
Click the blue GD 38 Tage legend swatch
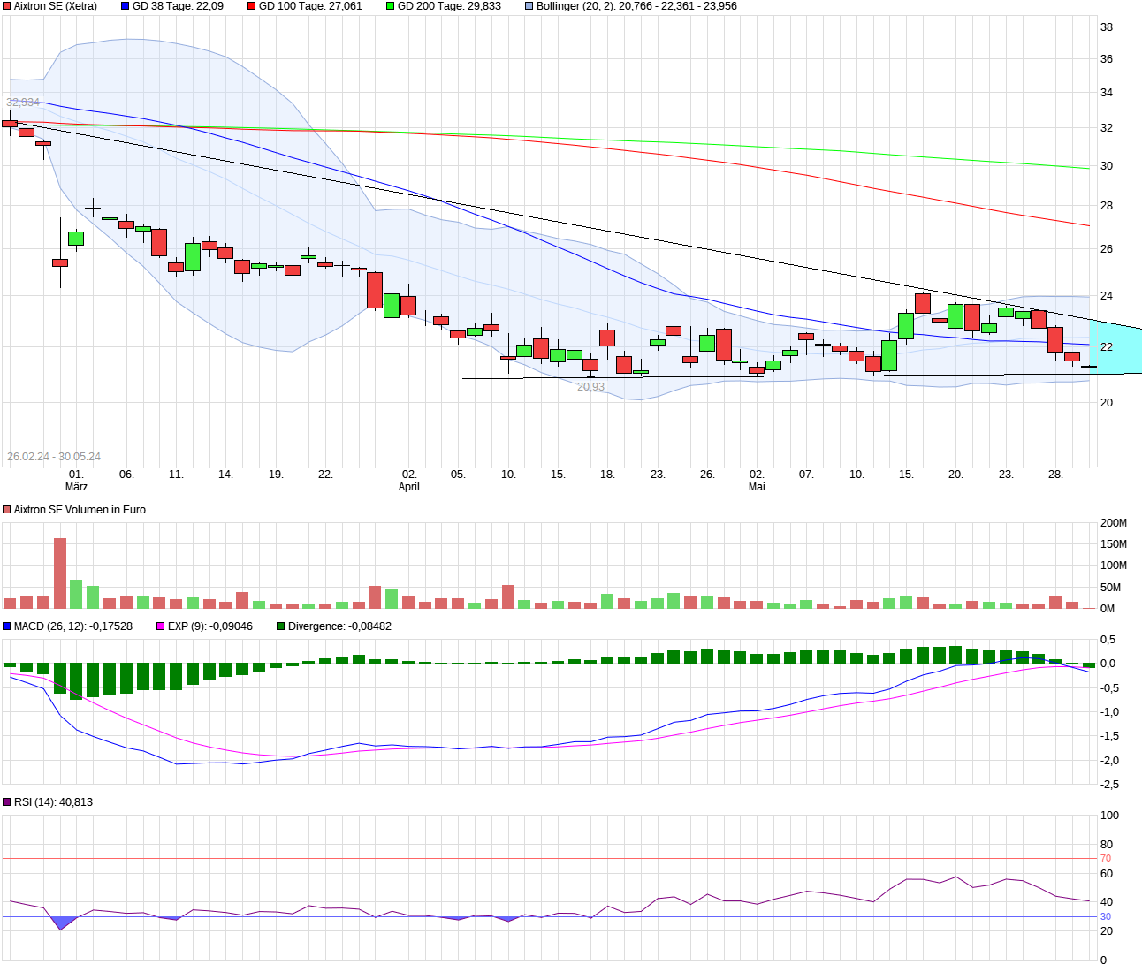(x=126, y=6)
